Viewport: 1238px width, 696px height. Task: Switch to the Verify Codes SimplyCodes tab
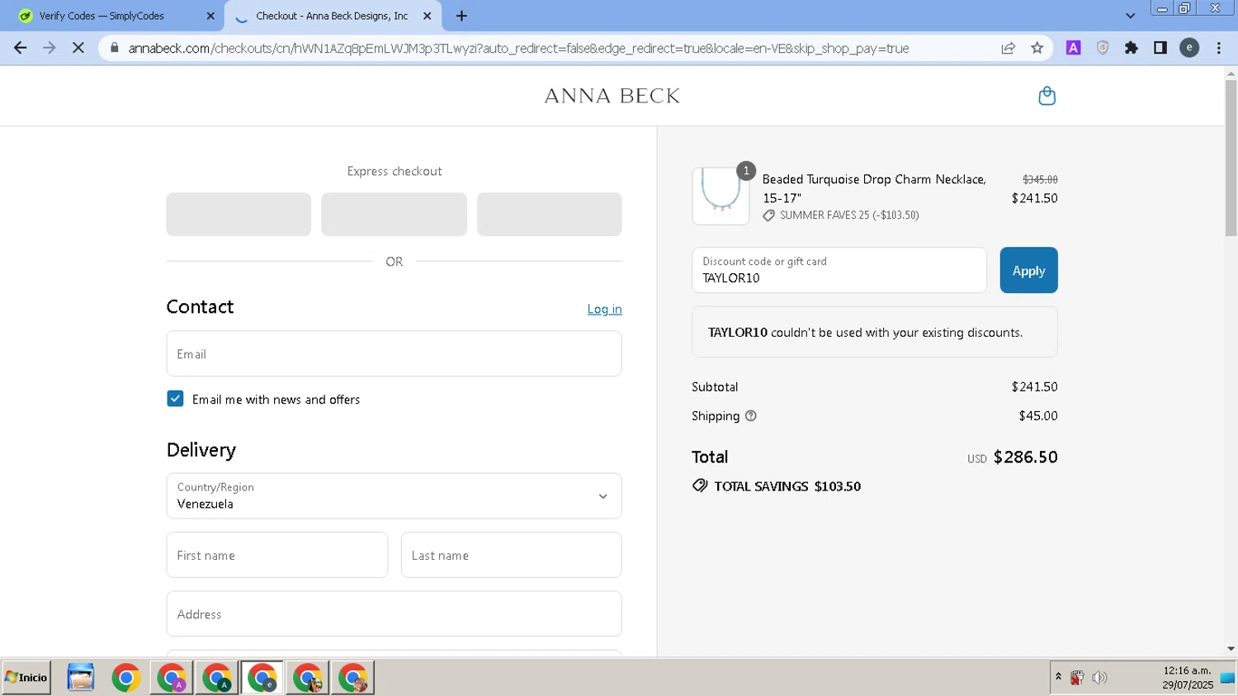pyautogui.click(x=111, y=16)
